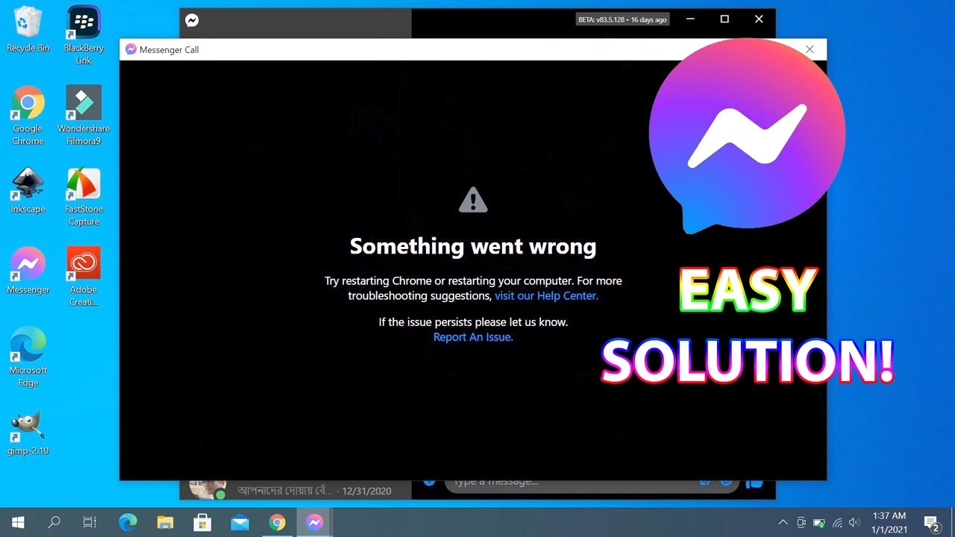Select the Messenger desktop shortcut

(x=28, y=271)
